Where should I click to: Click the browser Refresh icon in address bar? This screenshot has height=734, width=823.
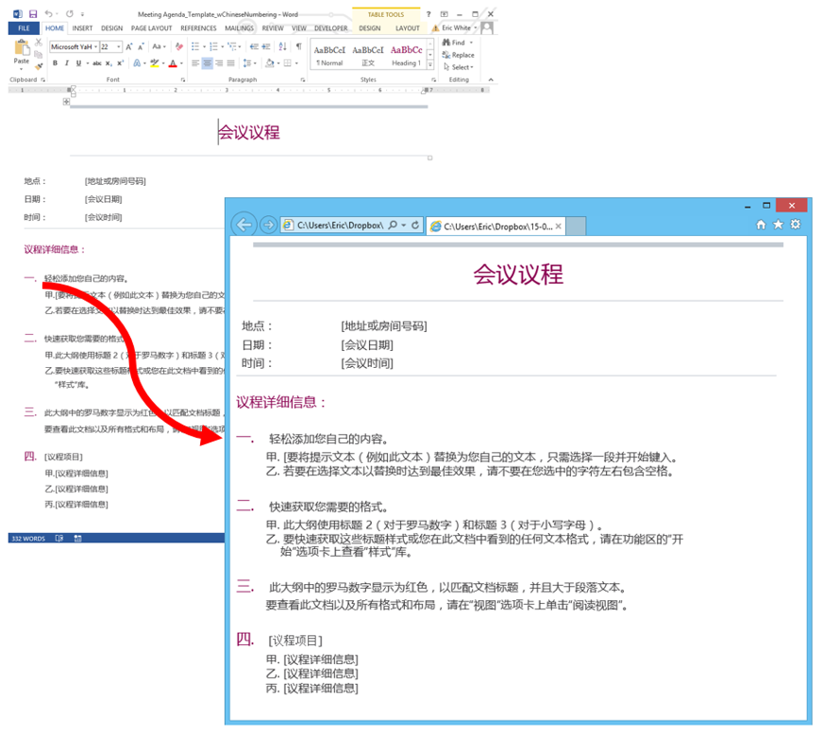pyautogui.click(x=415, y=225)
